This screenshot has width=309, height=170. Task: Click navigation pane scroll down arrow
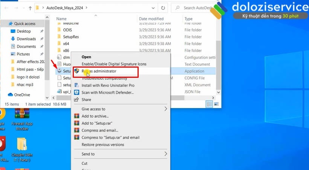point(47,97)
